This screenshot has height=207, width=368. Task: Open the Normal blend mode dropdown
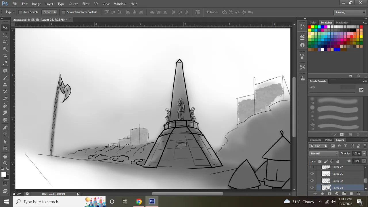tap(324, 154)
